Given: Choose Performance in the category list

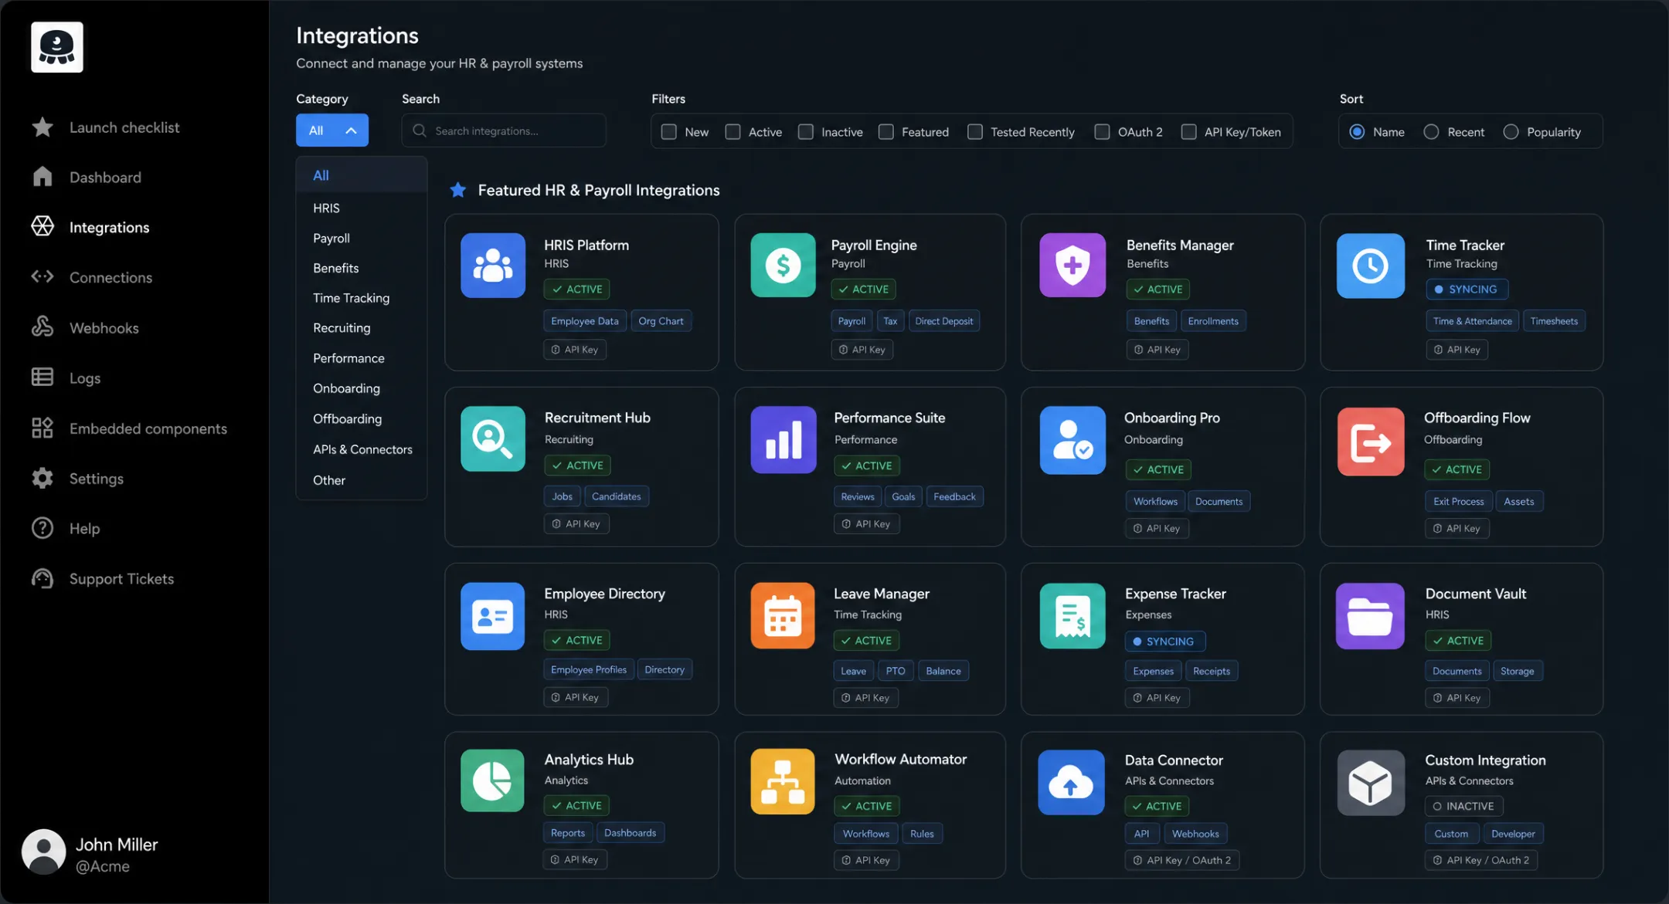Looking at the screenshot, I should pyautogui.click(x=361, y=358).
